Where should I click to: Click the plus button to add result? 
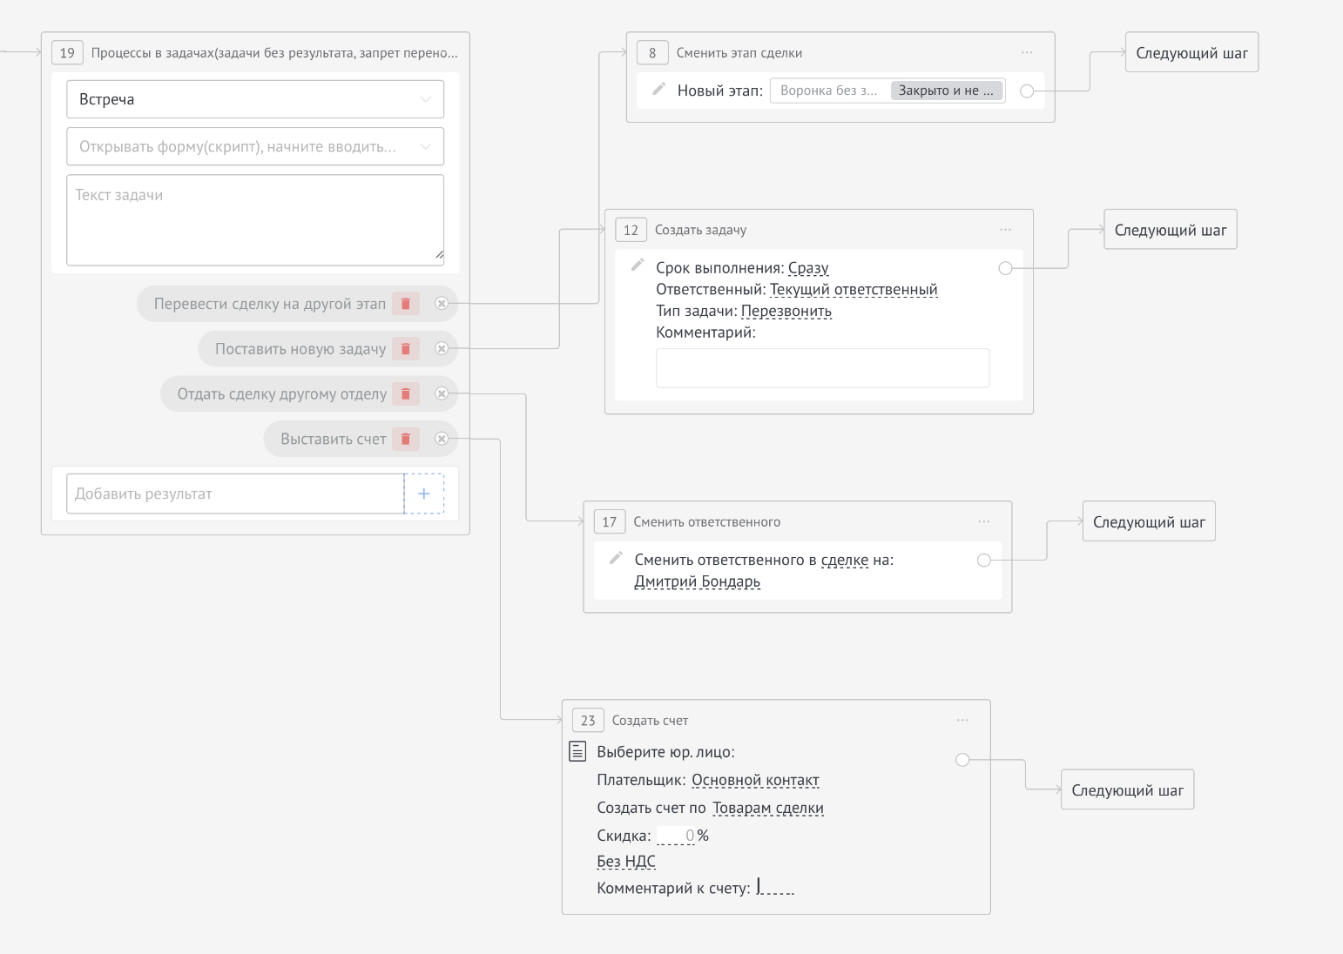point(424,494)
